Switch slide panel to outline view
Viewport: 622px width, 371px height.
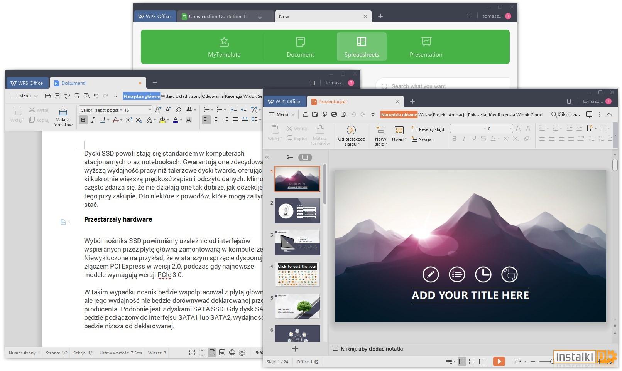[290, 157]
